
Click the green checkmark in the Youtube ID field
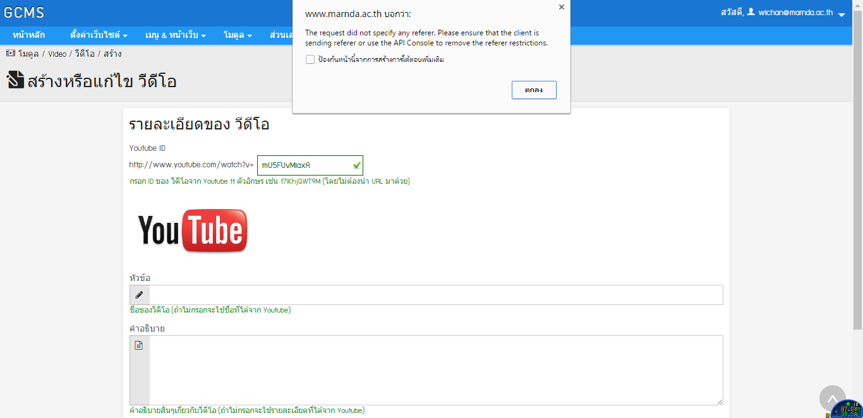(357, 165)
